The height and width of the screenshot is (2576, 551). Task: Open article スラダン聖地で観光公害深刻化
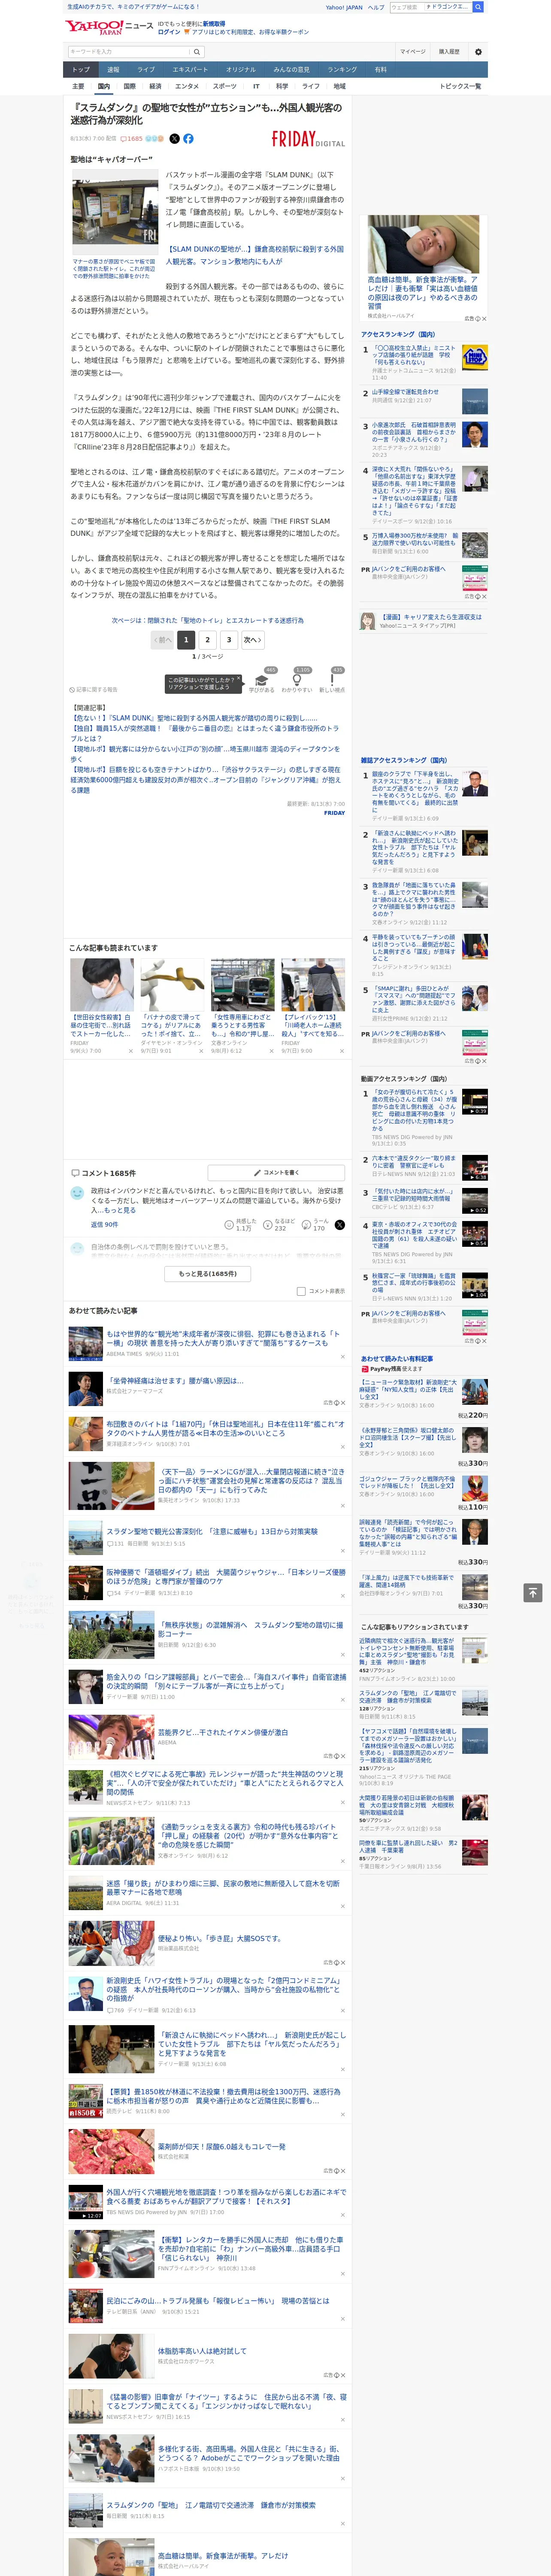point(212,1531)
